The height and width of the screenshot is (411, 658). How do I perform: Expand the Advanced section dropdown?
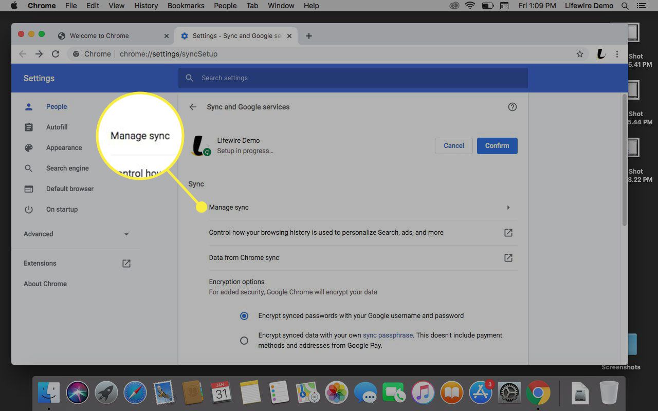126,234
